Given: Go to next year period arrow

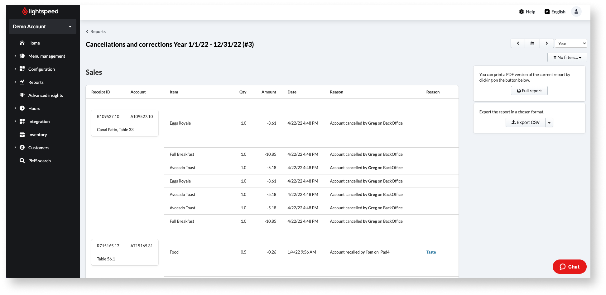Looking at the screenshot, I should [546, 43].
